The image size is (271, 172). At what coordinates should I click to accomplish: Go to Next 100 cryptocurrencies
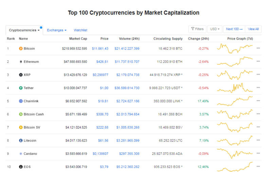click(x=235, y=29)
